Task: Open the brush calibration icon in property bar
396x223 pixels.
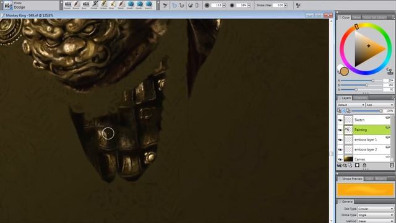Action: coord(298,6)
